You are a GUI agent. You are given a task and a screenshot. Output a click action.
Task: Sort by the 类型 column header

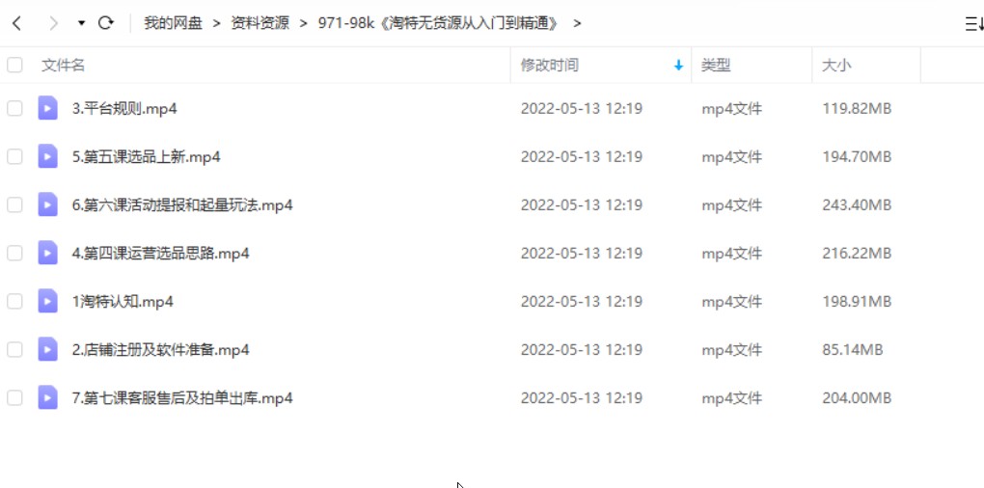point(716,65)
